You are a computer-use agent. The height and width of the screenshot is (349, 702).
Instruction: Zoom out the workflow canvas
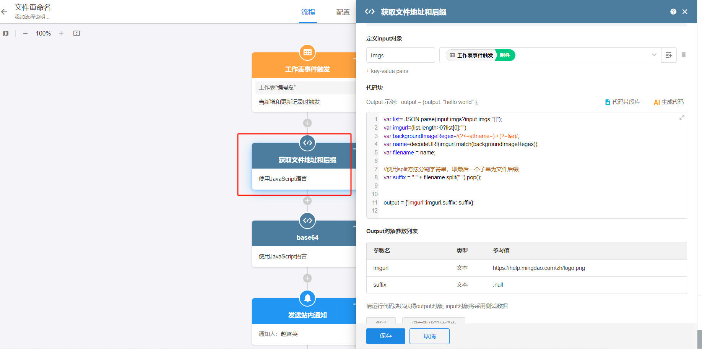point(25,34)
